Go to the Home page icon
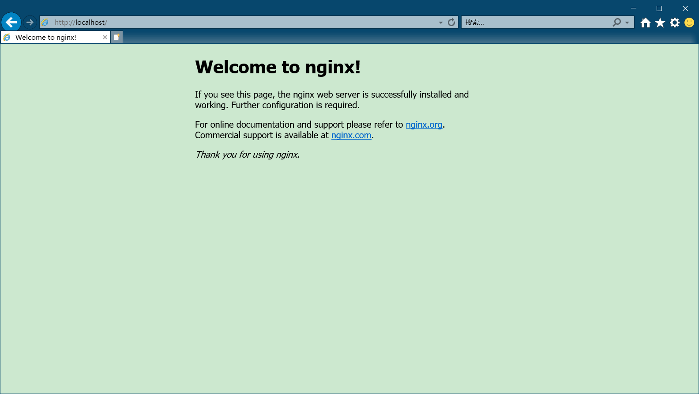The width and height of the screenshot is (699, 394). (646, 23)
